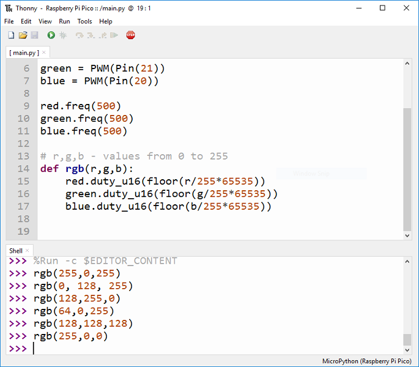Click the debug bug icon
Screen dimensions: 419x367
pos(63,35)
